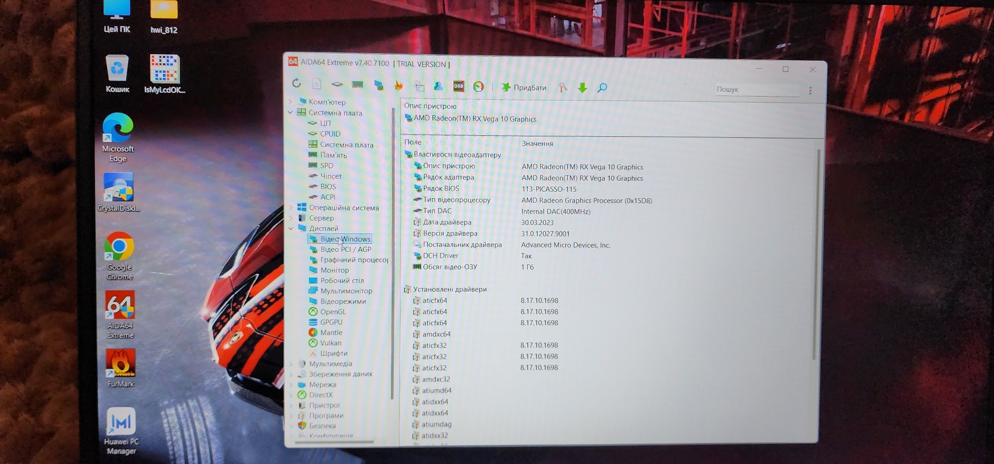Expand the Мультимедіа tree node

click(291, 363)
